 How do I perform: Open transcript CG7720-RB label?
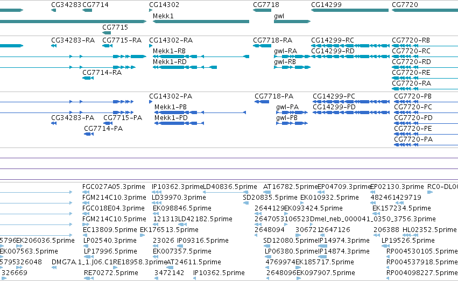(411, 40)
